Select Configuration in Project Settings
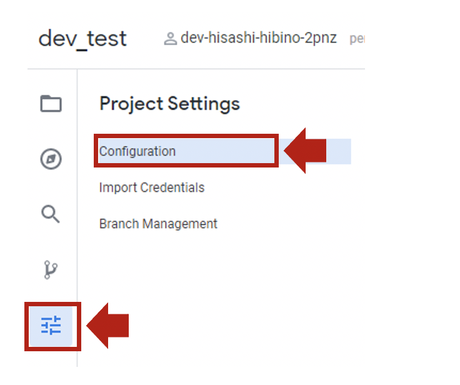460x385 pixels. click(137, 151)
